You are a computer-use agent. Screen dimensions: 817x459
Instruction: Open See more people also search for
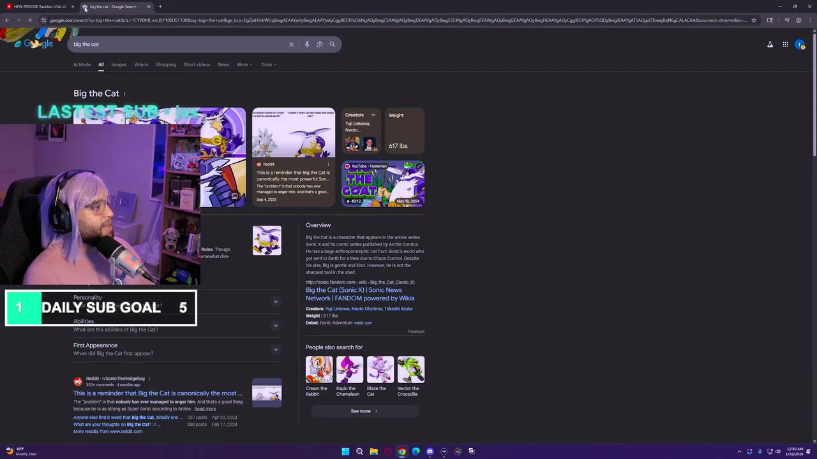point(364,411)
